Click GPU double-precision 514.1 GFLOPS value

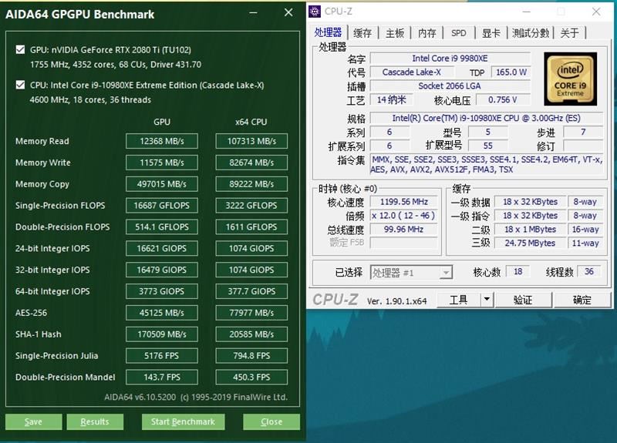tap(162, 227)
